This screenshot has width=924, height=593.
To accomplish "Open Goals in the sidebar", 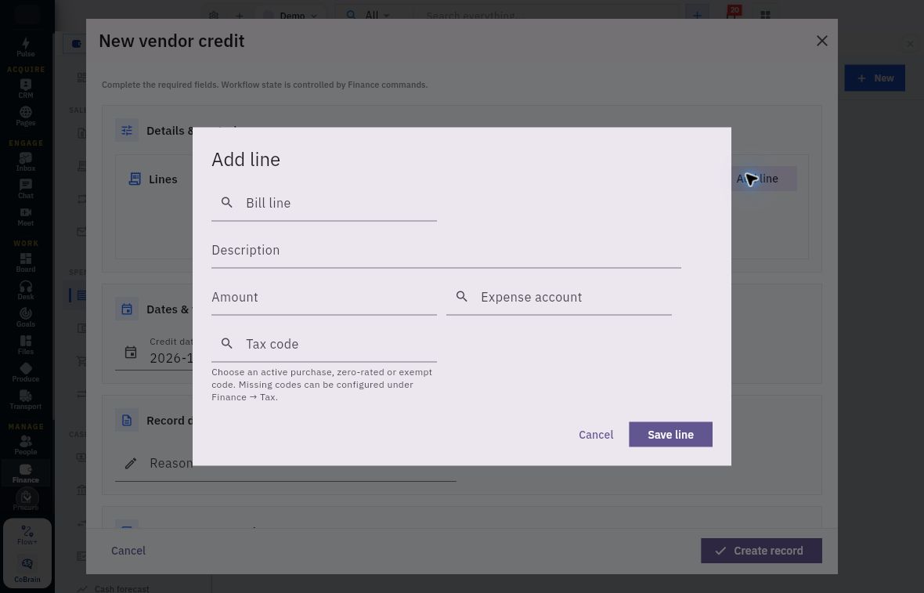I will (x=25, y=318).
